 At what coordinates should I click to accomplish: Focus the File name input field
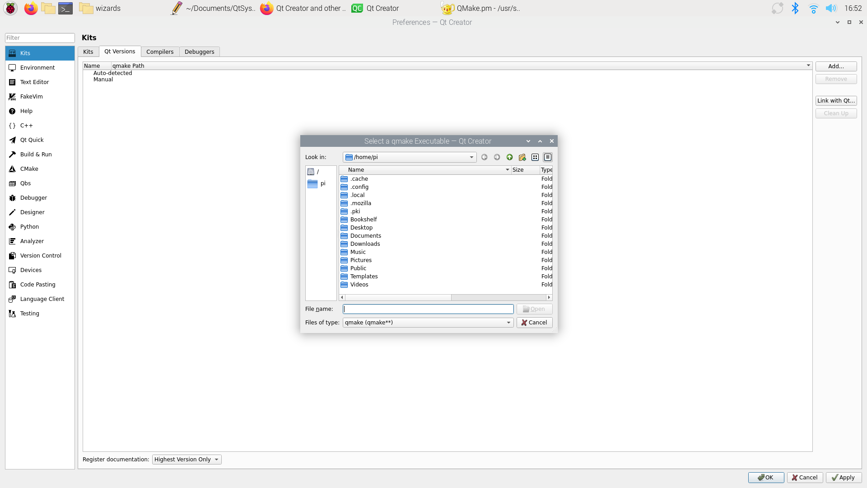[428, 309]
